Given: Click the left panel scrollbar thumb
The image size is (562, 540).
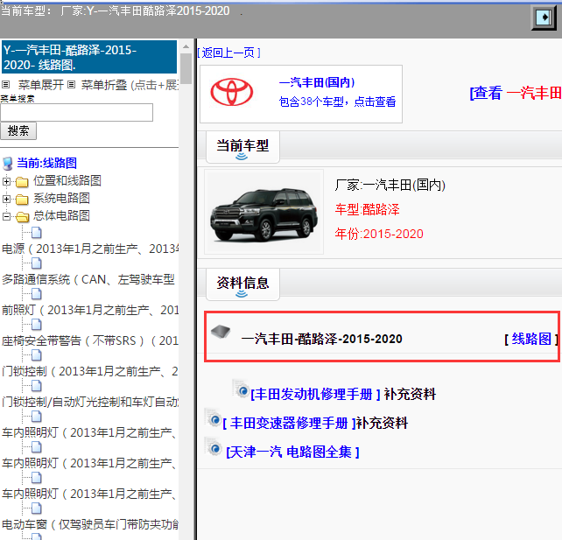Looking at the screenshot, I should click(x=186, y=68).
